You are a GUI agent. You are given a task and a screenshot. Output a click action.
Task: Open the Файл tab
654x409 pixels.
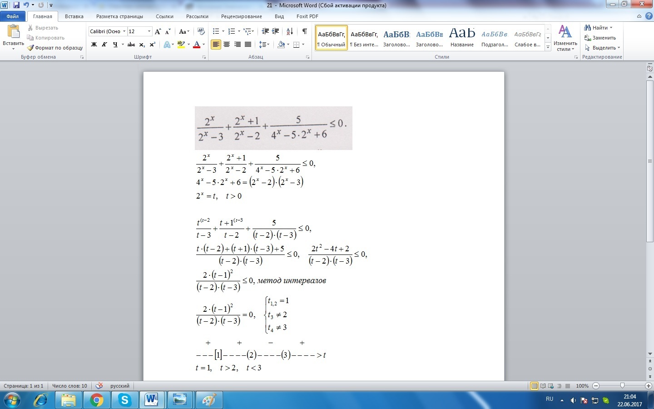coord(13,16)
